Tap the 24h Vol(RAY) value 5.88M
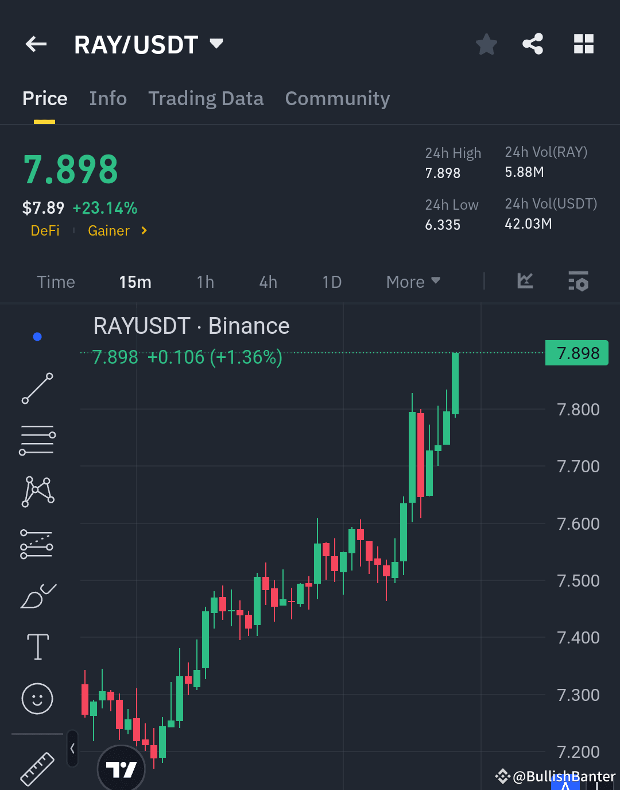Viewport: 620px width, 790px height. 524,172
